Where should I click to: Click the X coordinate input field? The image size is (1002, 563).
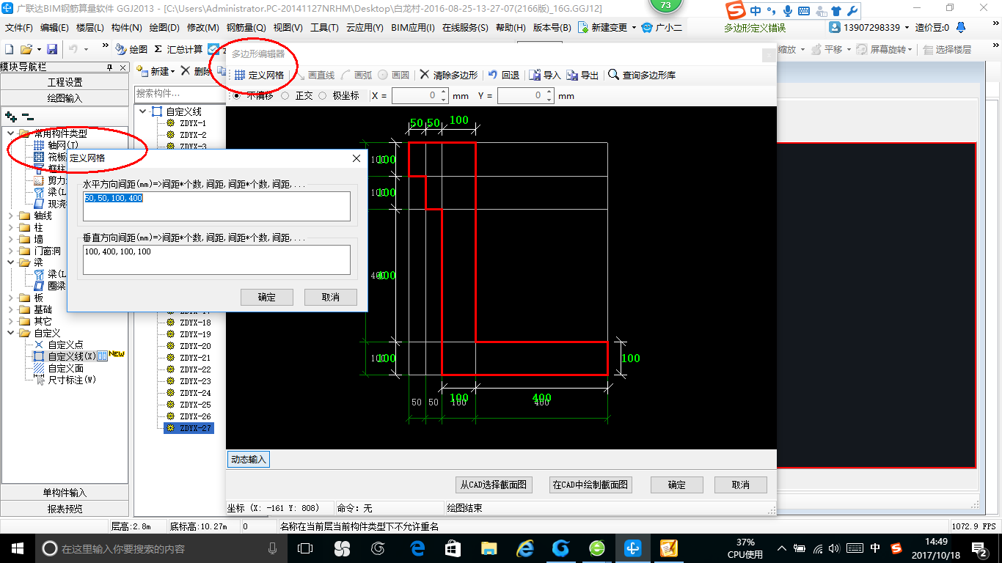click(420, 96)
